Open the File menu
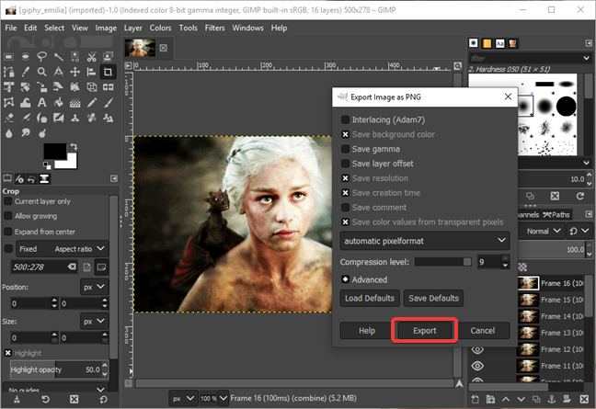The height and width of the screenshot is (409, 596). click(x=11, y=28)
